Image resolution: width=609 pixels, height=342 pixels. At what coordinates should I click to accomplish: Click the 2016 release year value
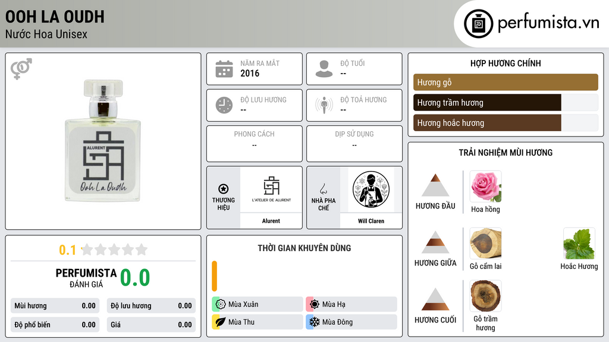tap(250, 73)
